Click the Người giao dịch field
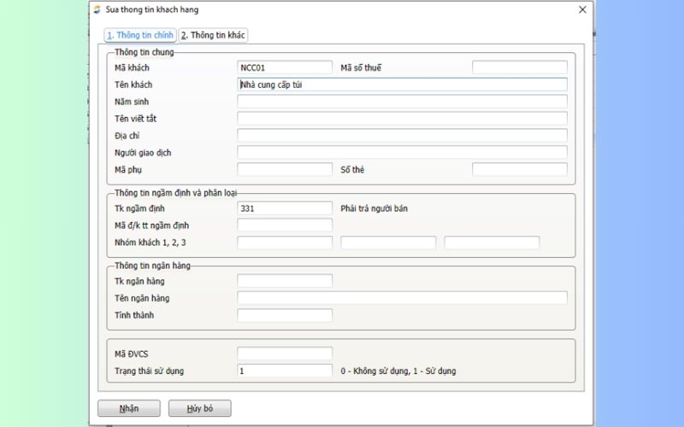Screen dimensions: 684x427 point(402,153)
